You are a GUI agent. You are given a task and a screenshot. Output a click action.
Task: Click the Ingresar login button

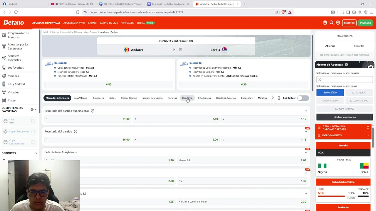point(365,23)
